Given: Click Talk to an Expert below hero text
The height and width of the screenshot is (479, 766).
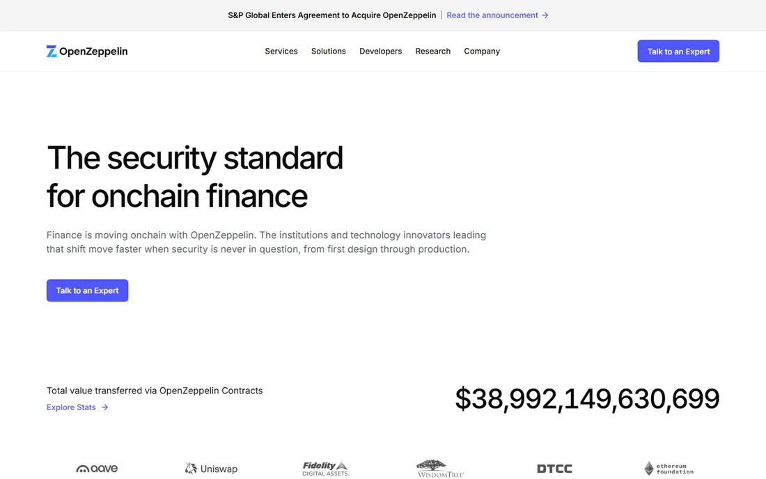Looking at the screenshot, I should tap(88, 290).
